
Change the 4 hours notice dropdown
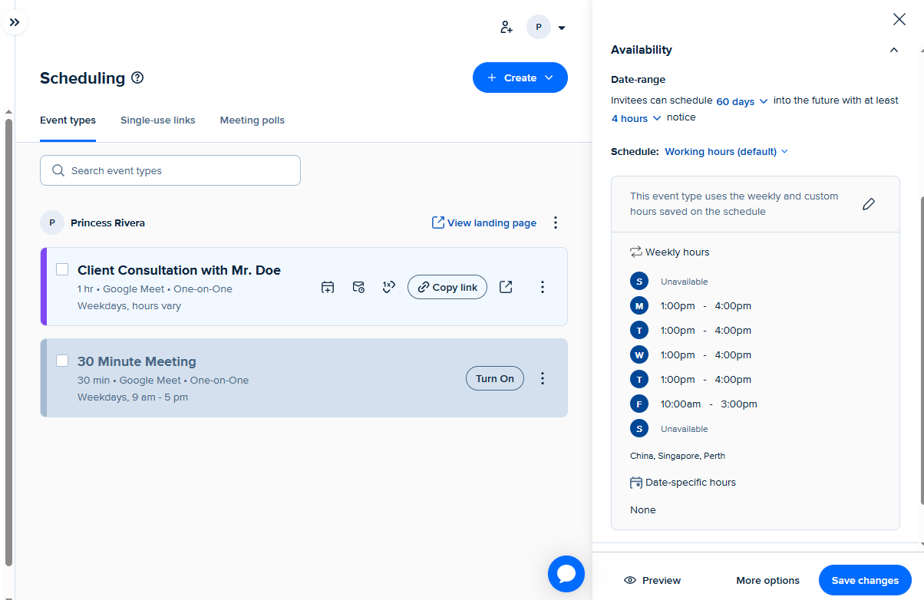[636, 118]
